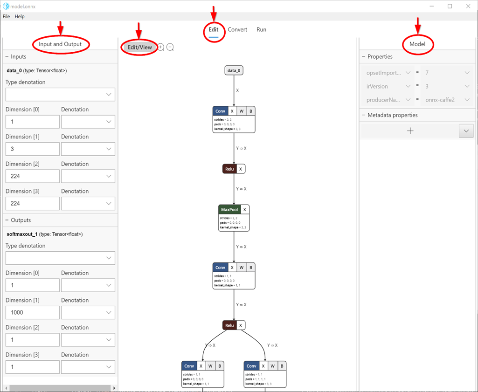Open the Type denotation dropdown for data_0
Image resolution: width=478 pixels, height=392 pixels.
(60, 95)
